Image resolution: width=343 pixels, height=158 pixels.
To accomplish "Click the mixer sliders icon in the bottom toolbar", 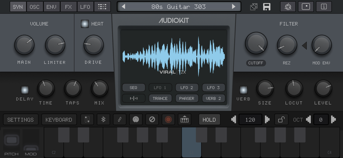I will click(x=87, y=119).
